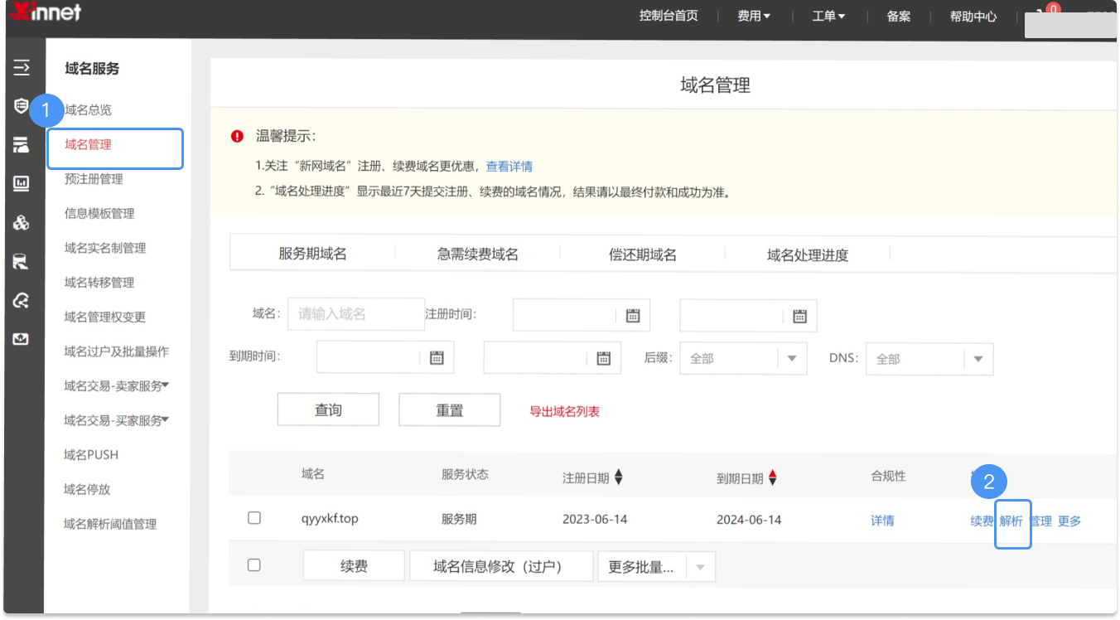
Task: Select 域名PUSH in the side menu
Action: point(91,454)
